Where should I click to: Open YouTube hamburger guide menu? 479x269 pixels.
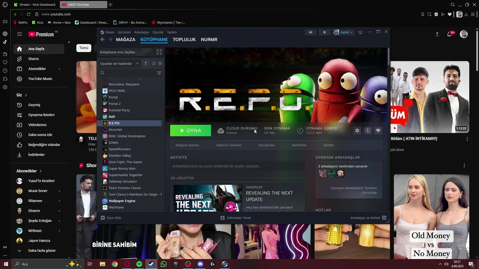(19, 34)
